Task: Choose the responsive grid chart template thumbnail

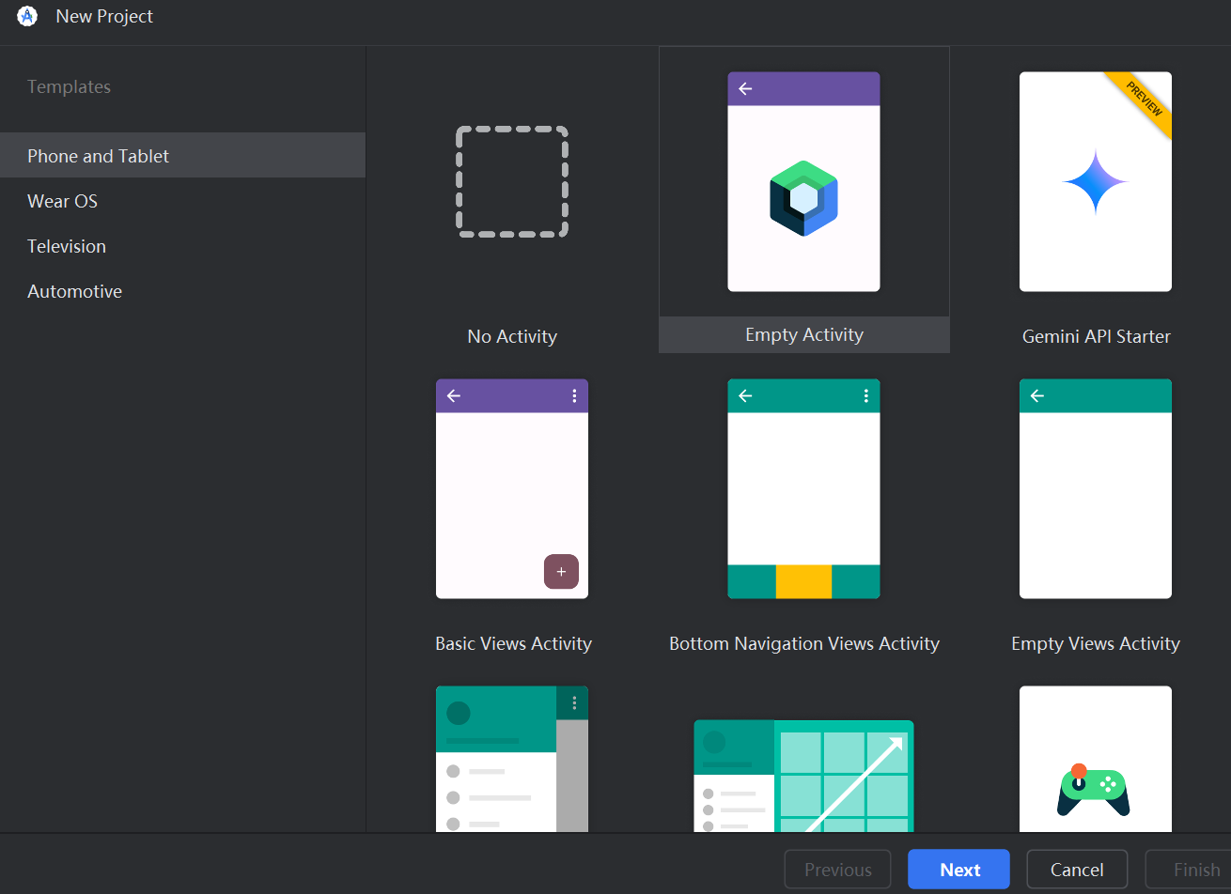Action: 803,776
